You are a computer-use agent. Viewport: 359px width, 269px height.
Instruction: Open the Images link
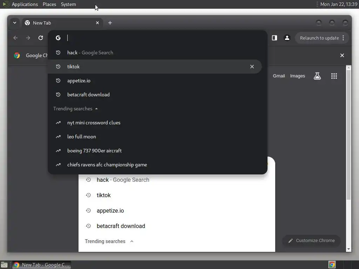point(297,76)
